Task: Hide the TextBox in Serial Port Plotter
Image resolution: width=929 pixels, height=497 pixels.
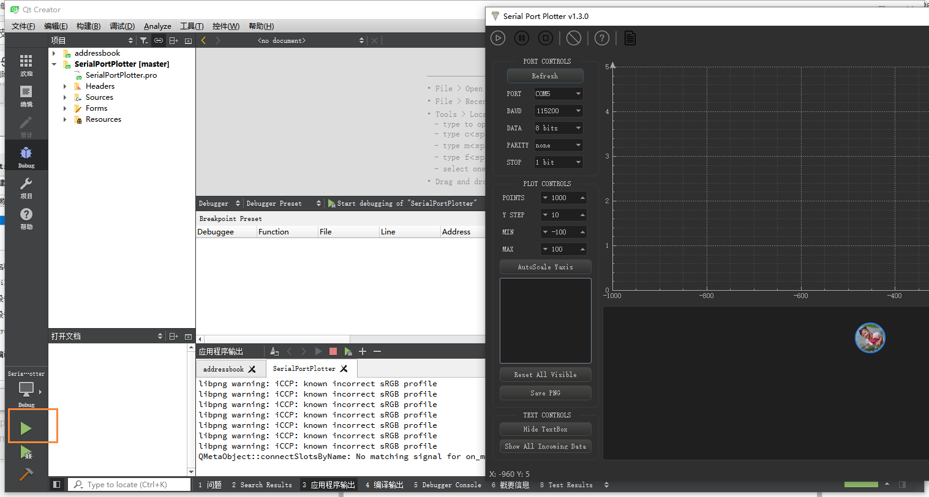Action: click(x=544, y=428)
